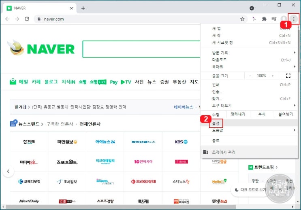Click the moon icon for dark mode
Viewport: 301px width, 210px height.
pyautogui.click(x=237, y=190)
